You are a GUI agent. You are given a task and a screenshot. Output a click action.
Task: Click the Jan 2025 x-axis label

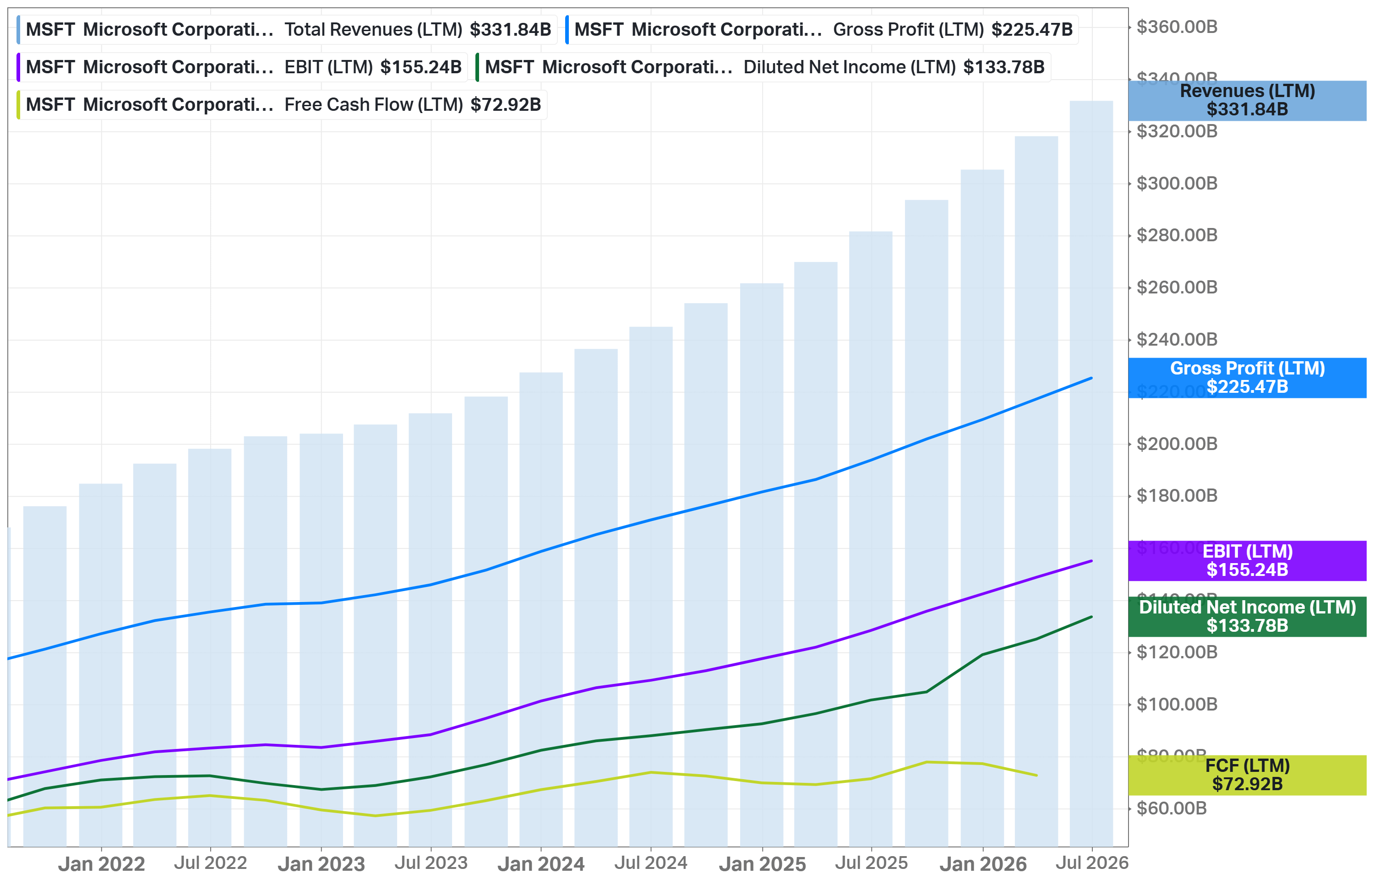coord(762,863)
